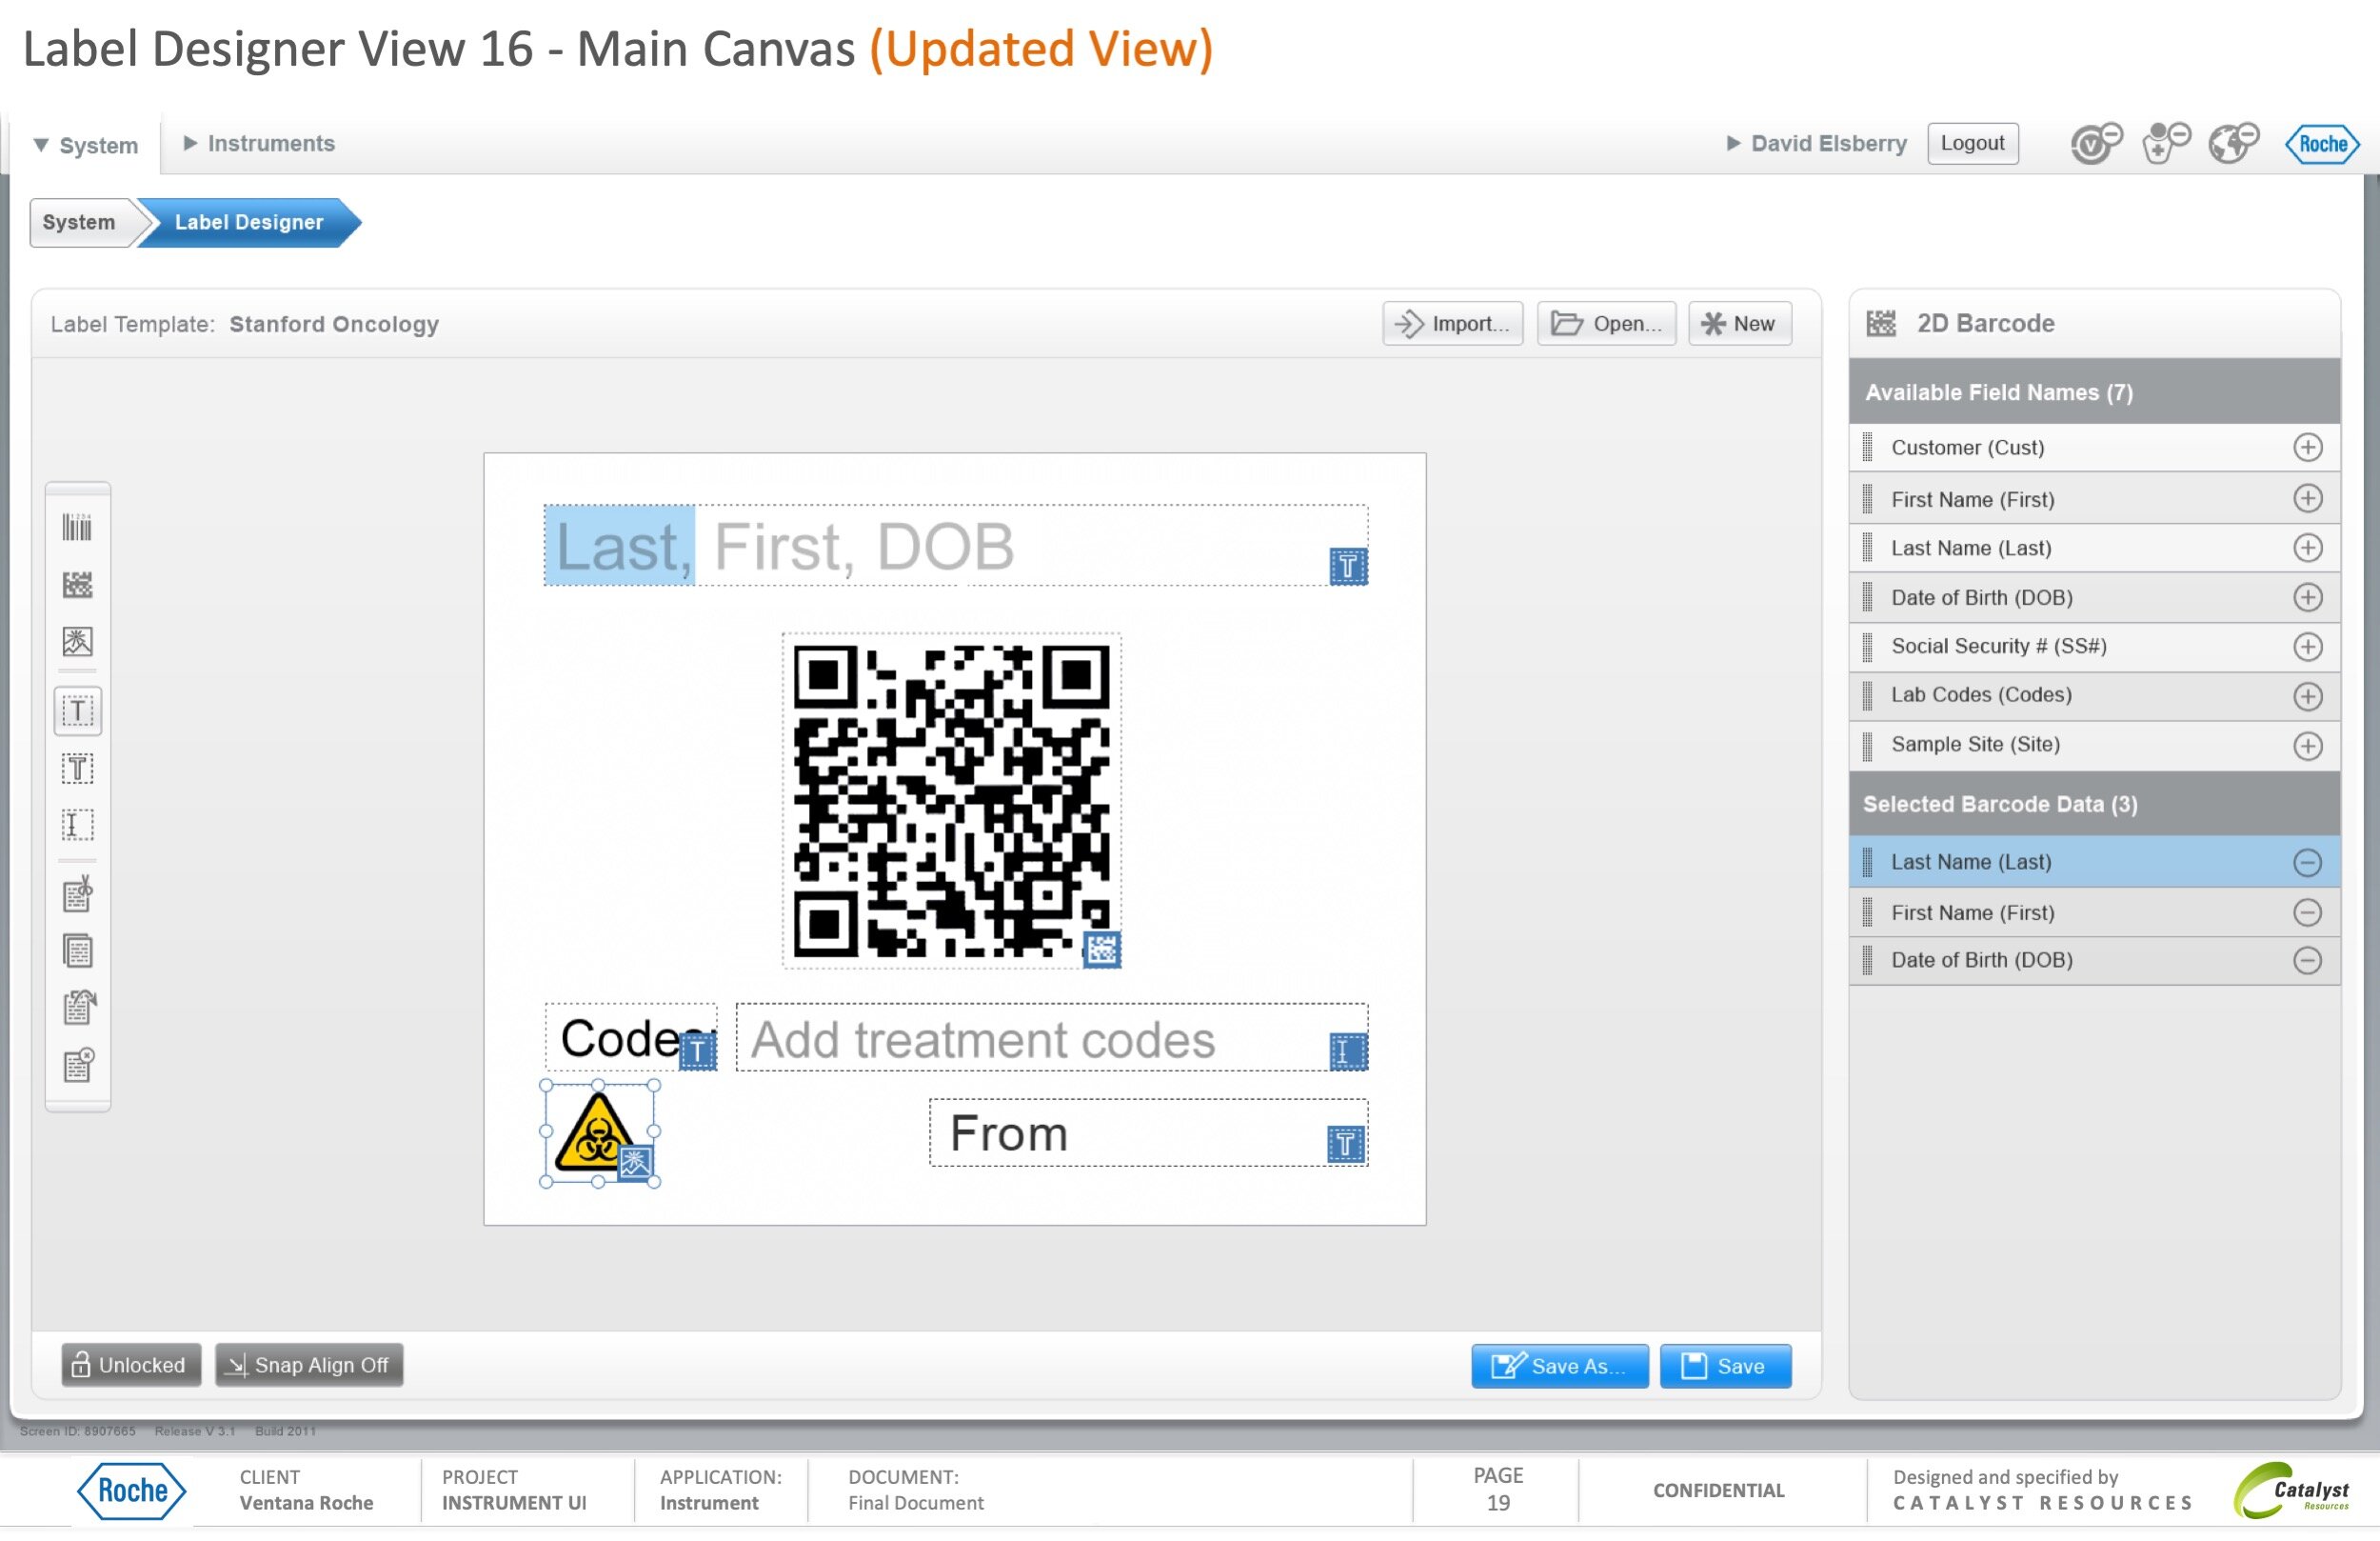Click the copy documents tool icon
Image resolution: width=2380 pixels, height=1541 pixels.
pyautogui.click(x=77, y=951)
